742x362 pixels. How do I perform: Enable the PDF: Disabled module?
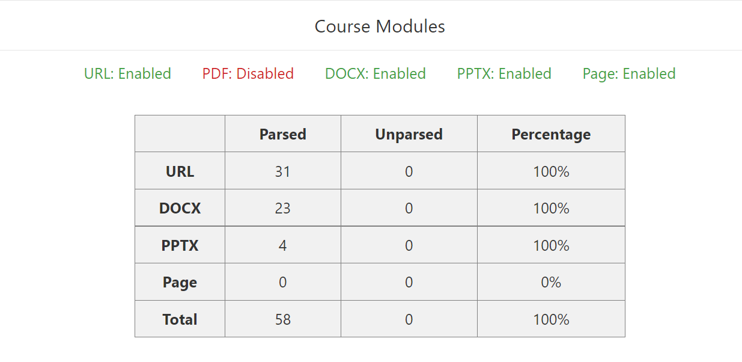248,74
